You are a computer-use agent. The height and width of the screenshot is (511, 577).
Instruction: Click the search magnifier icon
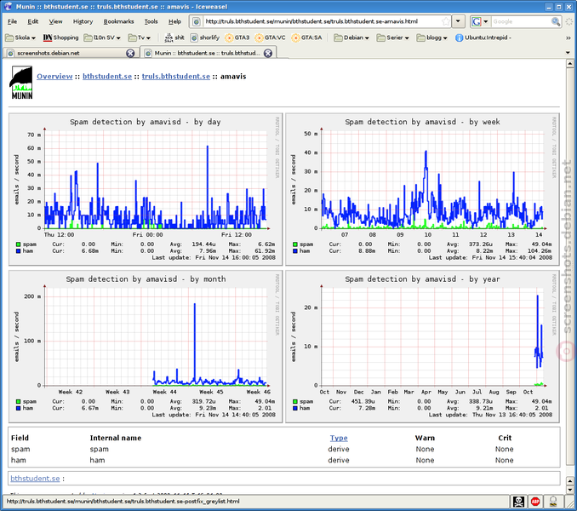tap(555, 21)
